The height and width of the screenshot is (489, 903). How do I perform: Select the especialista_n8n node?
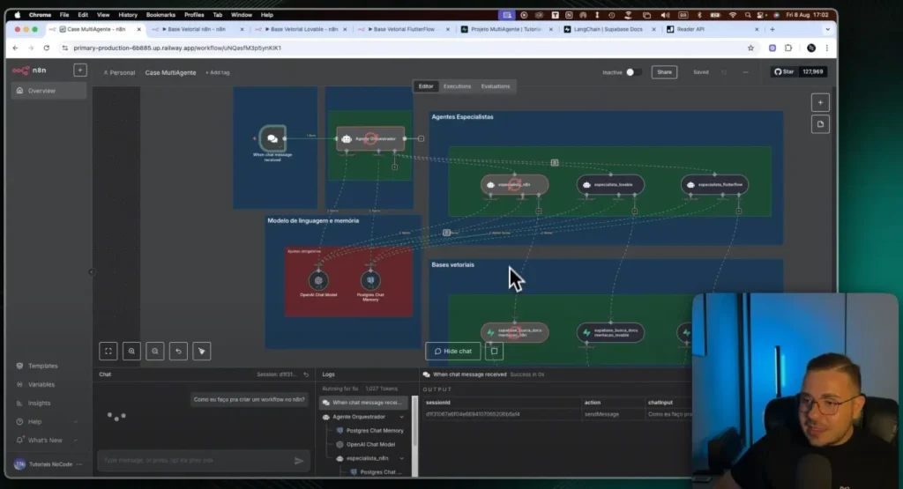(x=515, y=185)
